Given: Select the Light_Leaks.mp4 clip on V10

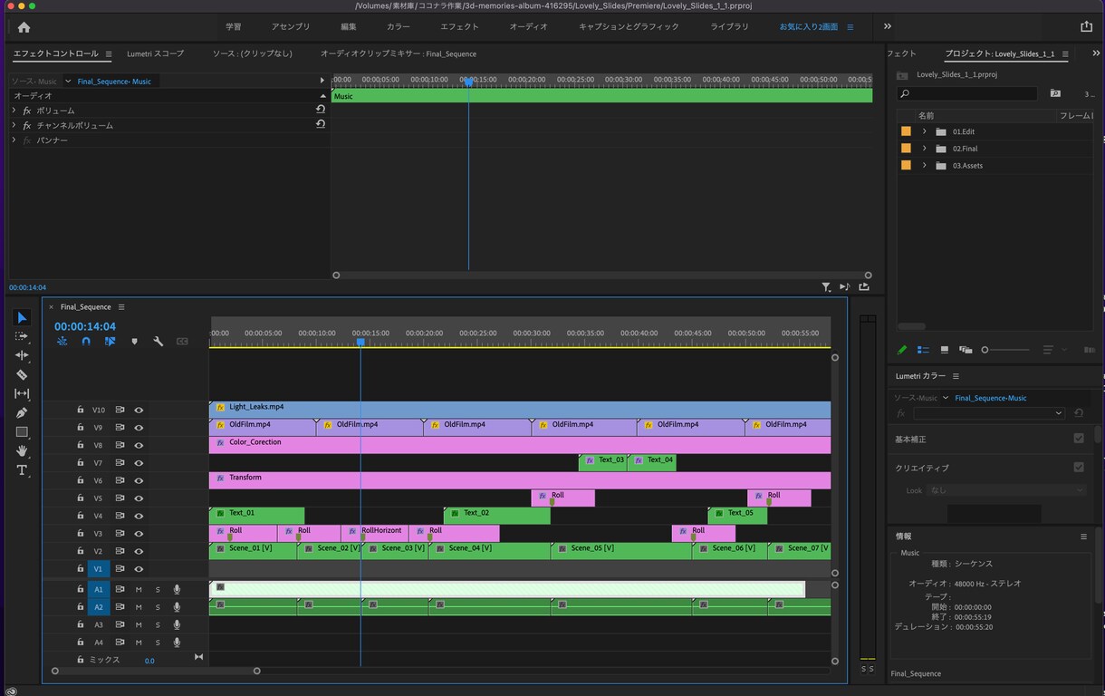Looking at the screenshot, I should 520,410.
